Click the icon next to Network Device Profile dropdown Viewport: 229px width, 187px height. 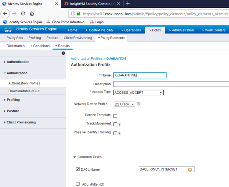click(138, 104)
